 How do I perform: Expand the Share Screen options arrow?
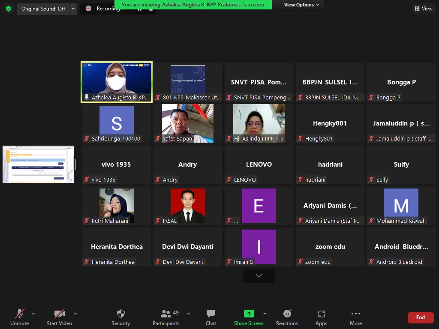265,314
